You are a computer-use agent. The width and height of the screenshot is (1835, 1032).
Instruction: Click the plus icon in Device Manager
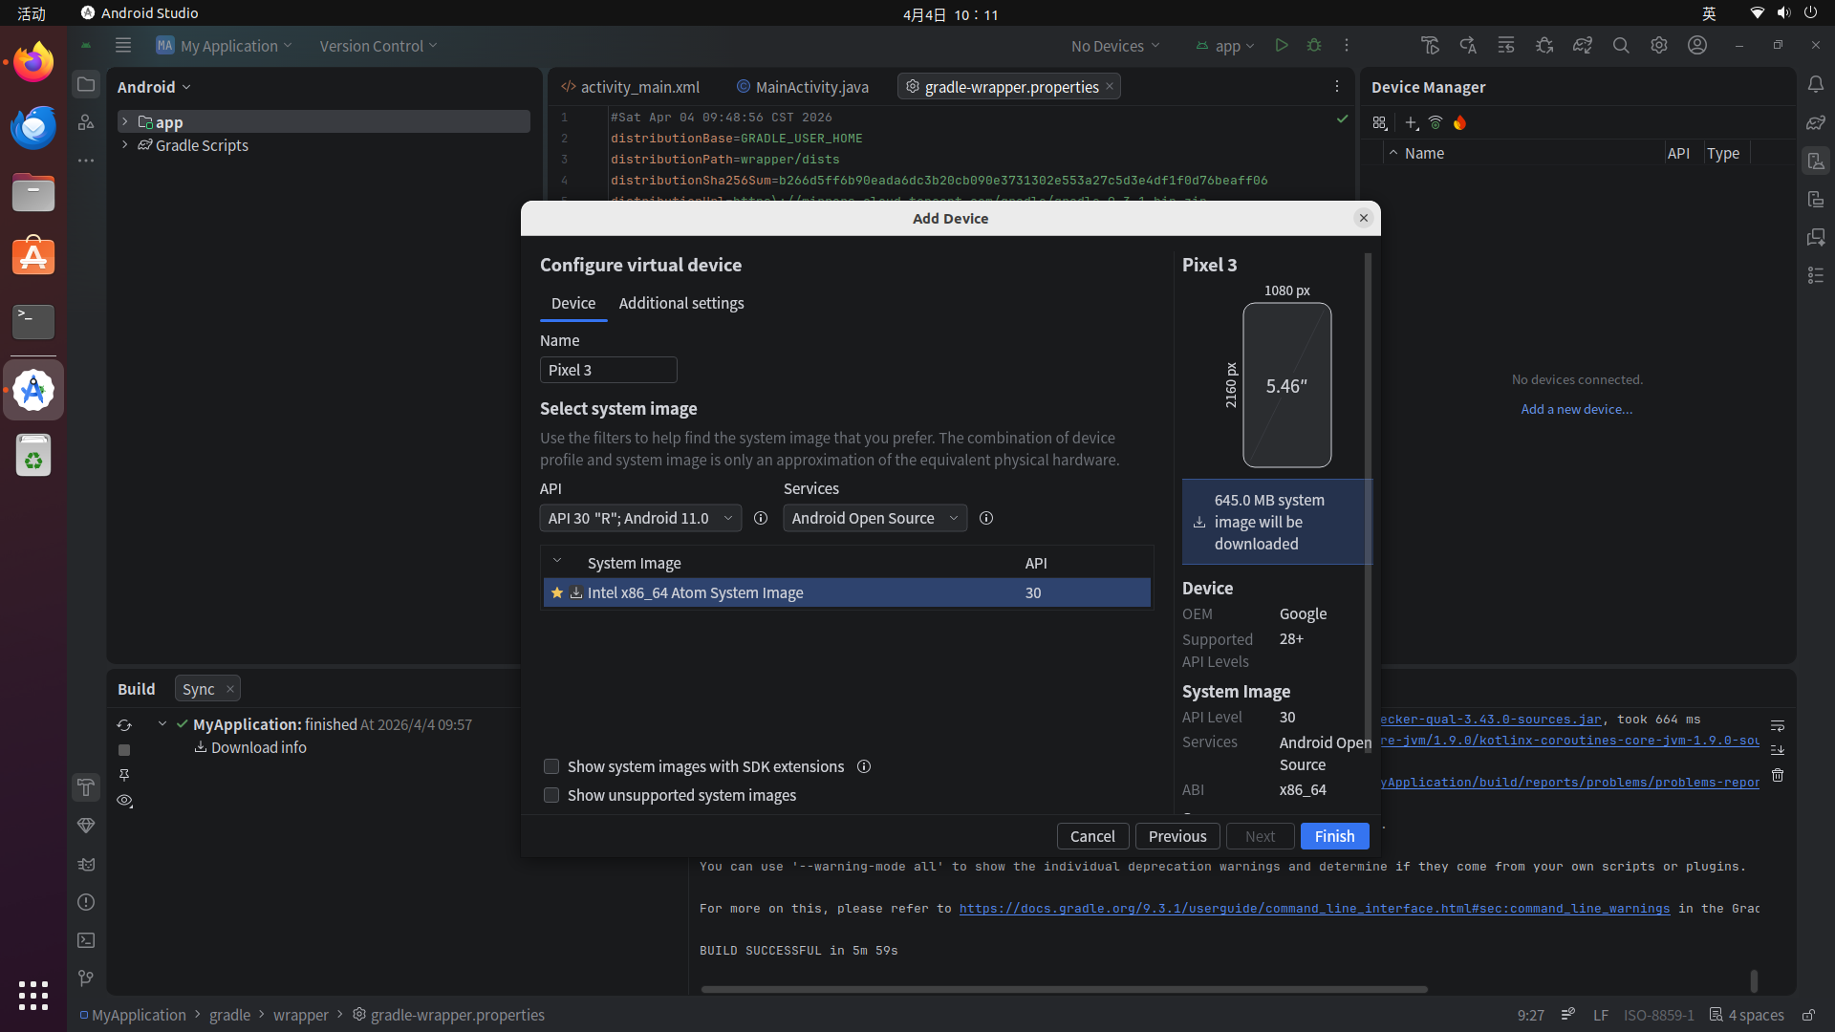[x=1412, y=122]
